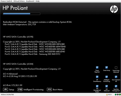Click the Port1 WD20EARX hard disk line
This screenshot has height=96, width=121.
35,44
